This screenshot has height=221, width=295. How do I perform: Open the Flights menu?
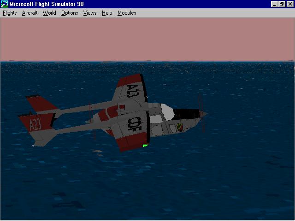click(10, 13)
